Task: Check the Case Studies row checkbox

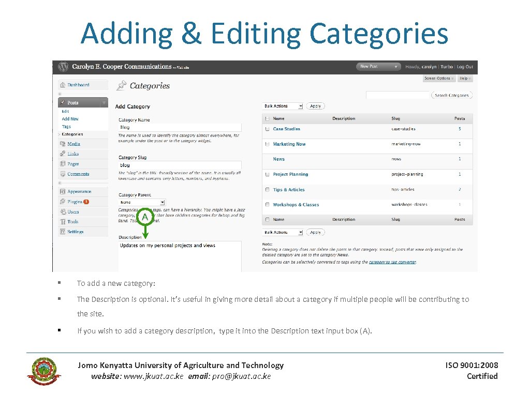Action: tap(267, 129)
